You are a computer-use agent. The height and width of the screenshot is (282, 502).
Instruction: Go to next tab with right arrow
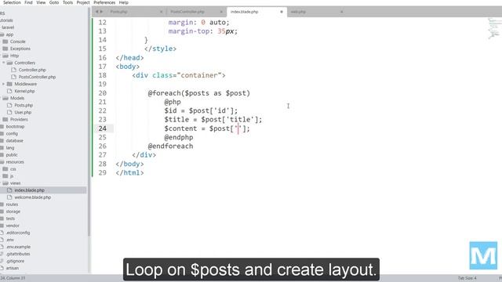[x=102, y=12]
